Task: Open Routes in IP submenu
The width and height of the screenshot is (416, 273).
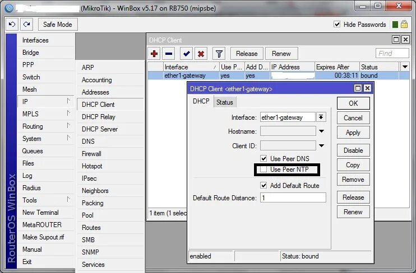Action: [x=110, y=228]
